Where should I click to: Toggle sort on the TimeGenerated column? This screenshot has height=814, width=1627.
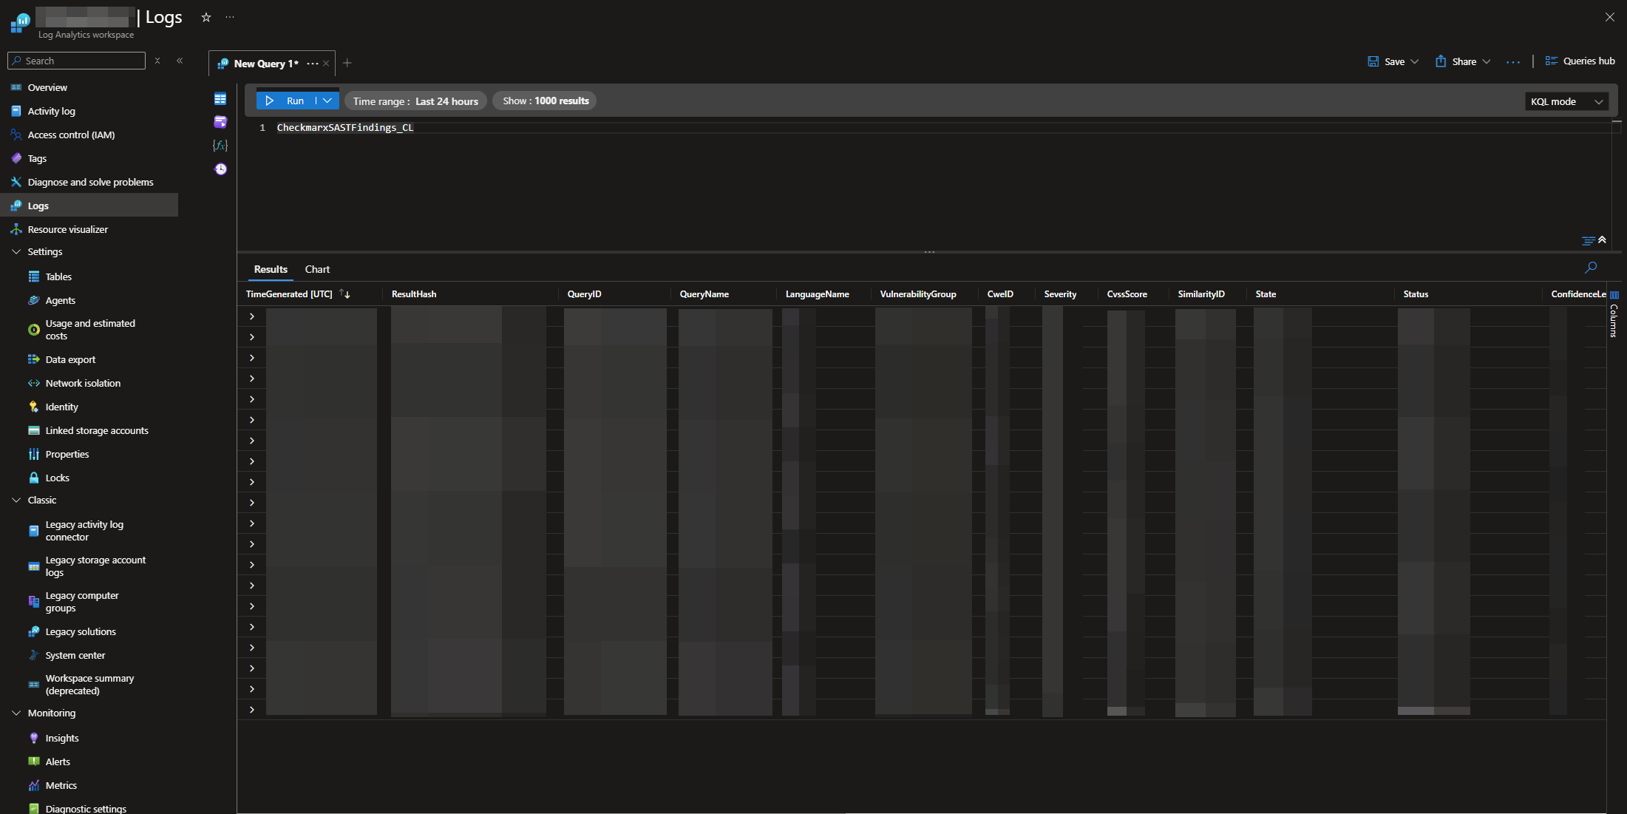(344, 294)
